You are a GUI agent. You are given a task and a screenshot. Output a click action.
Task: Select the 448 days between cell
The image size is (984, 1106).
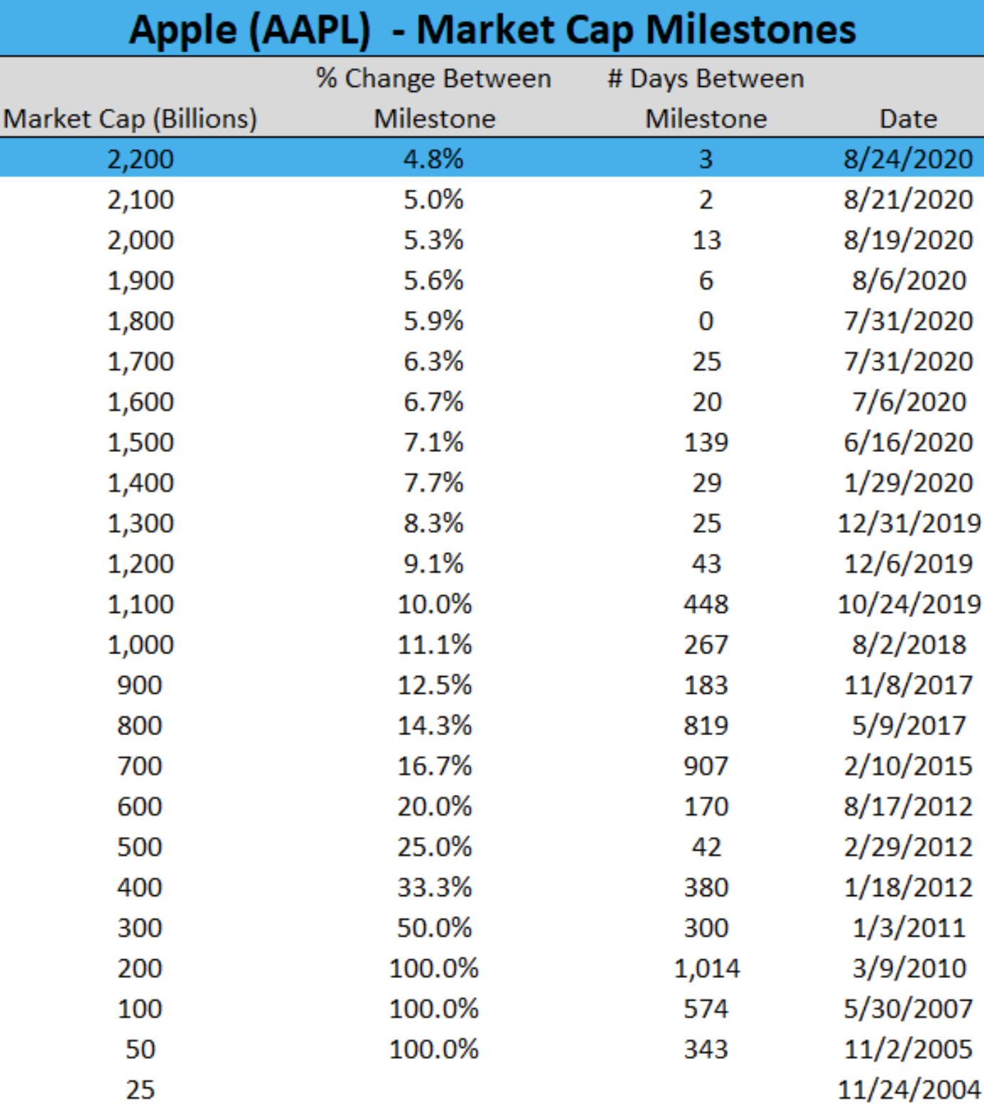tap(706, 604)
